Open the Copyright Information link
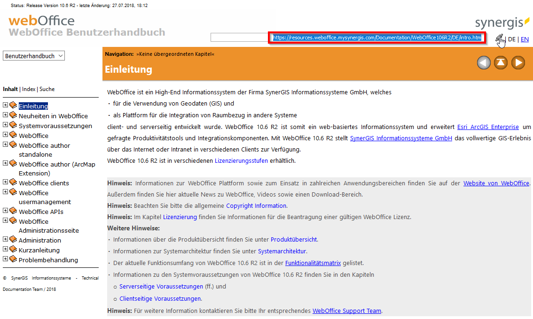Screen dimensions: 533x319 pyautogui.click(x=256, y=206)
